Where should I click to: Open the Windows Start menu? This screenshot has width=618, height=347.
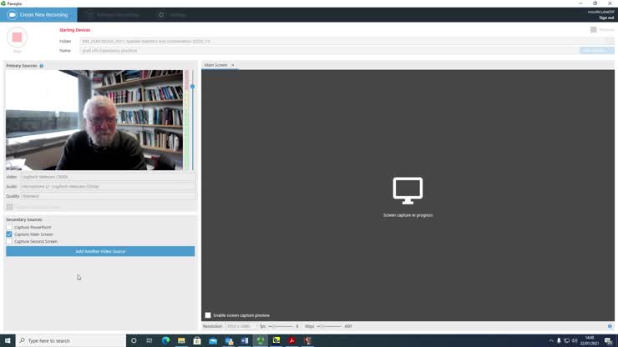click(8, 340)
